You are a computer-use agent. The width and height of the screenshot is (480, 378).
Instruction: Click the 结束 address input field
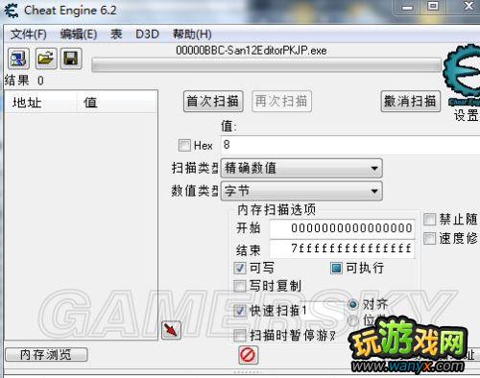342,248
